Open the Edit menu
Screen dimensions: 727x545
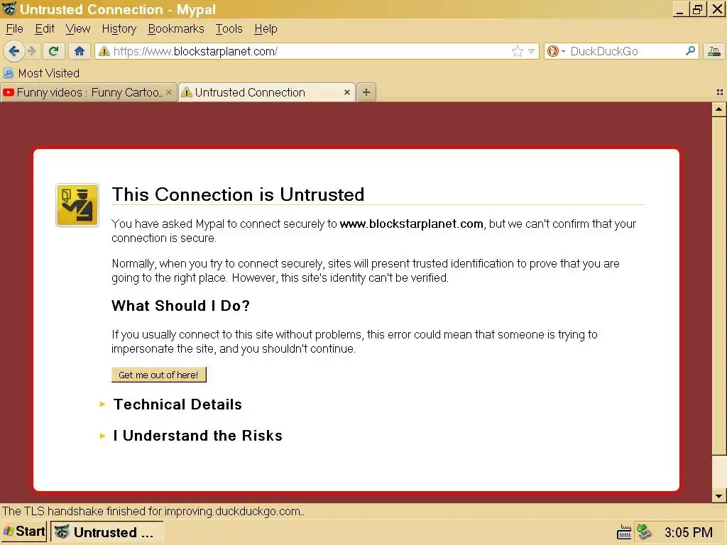point(45,28)
